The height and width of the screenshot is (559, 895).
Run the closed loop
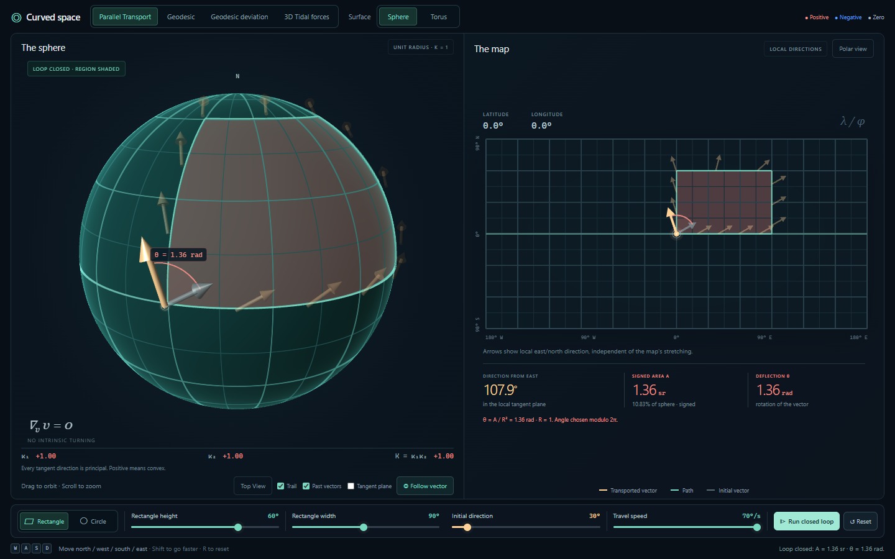tap(807, 521)
